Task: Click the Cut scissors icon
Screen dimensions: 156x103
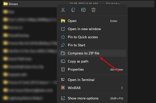Action: tap(63, 10)
